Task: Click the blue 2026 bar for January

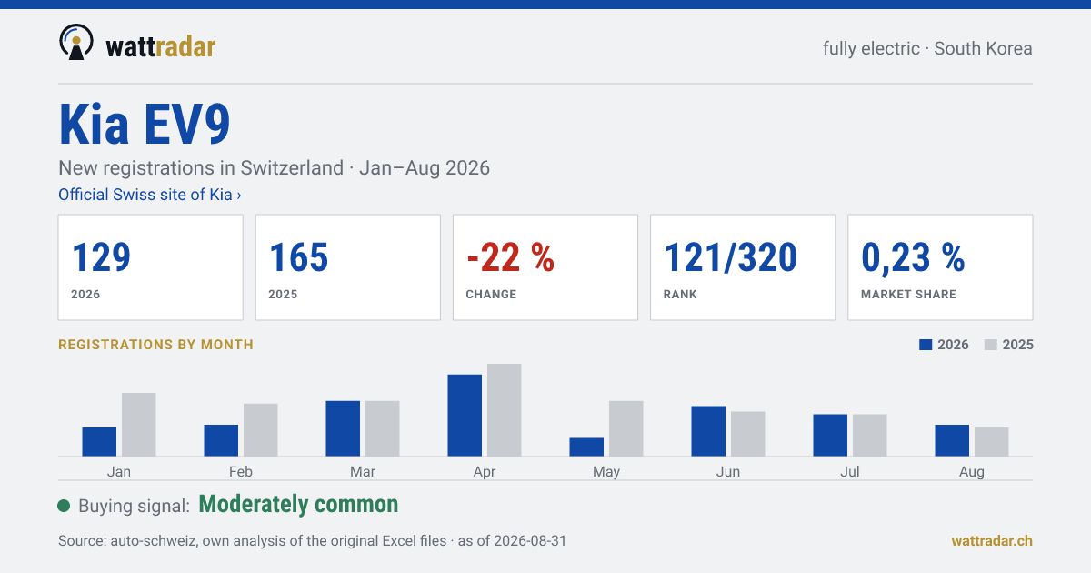Action: (x=99, y=442)
